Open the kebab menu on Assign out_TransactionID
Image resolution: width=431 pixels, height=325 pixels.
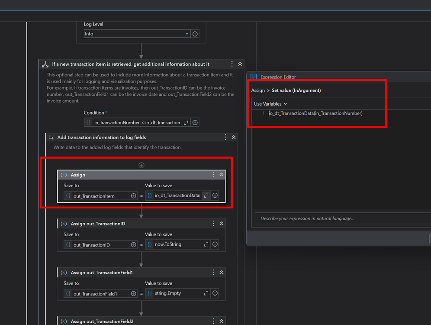(213, 223)
